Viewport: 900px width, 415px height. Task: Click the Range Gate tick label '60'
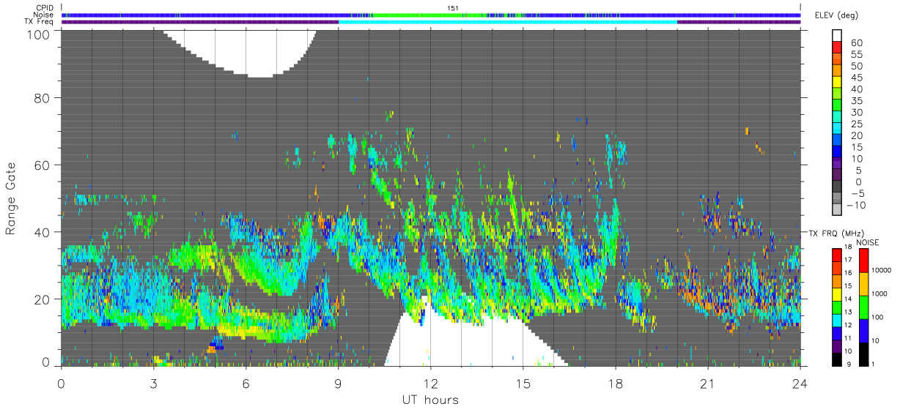pyautogui.click(x=42, y=165)
